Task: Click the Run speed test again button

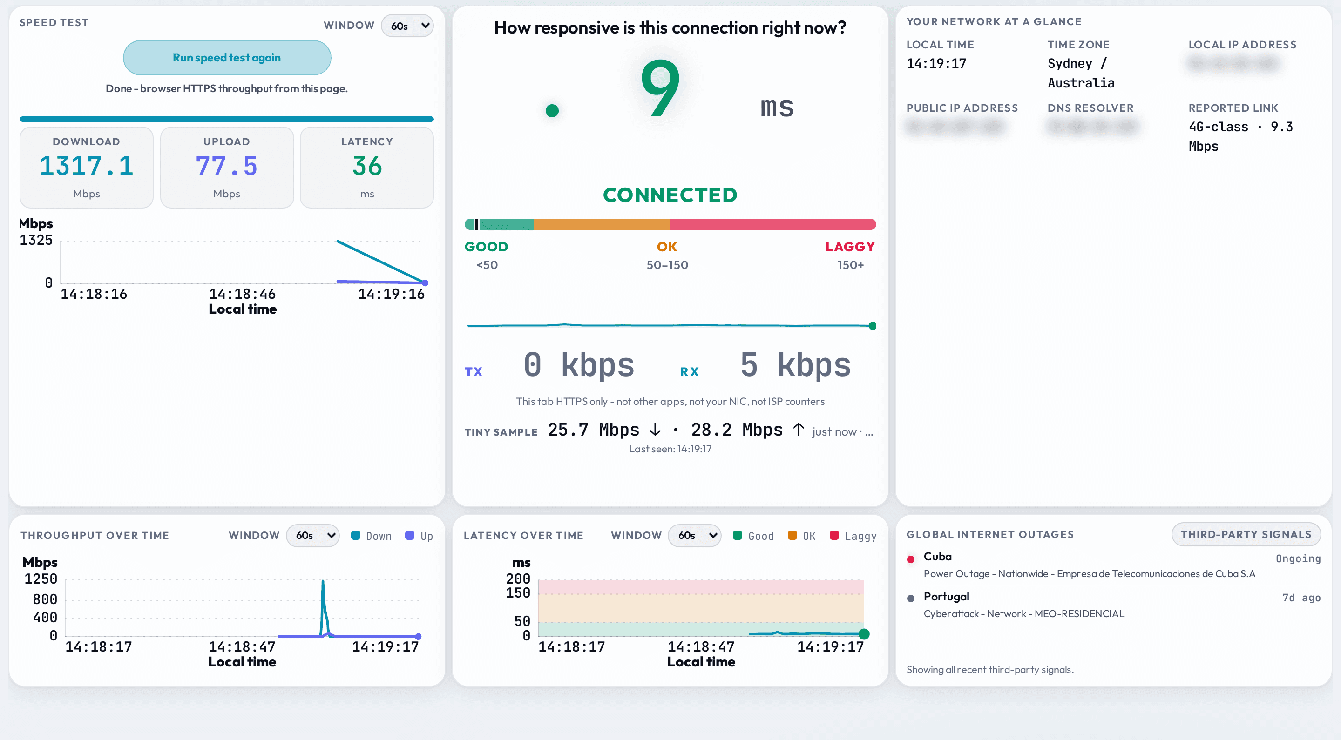Action: coord(227,58)
